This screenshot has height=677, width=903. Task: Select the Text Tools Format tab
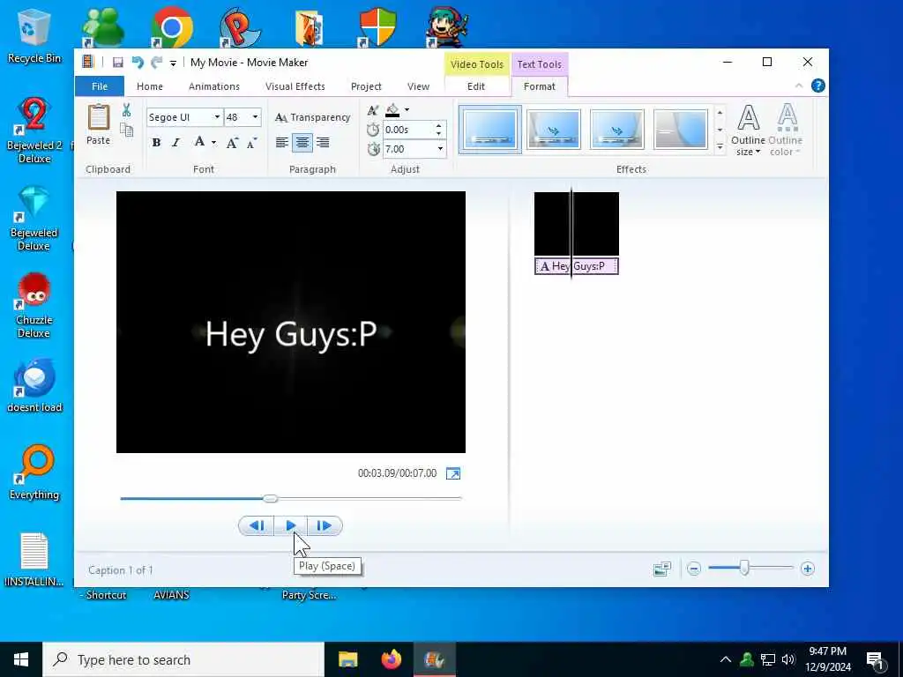[x=539, y=86]
